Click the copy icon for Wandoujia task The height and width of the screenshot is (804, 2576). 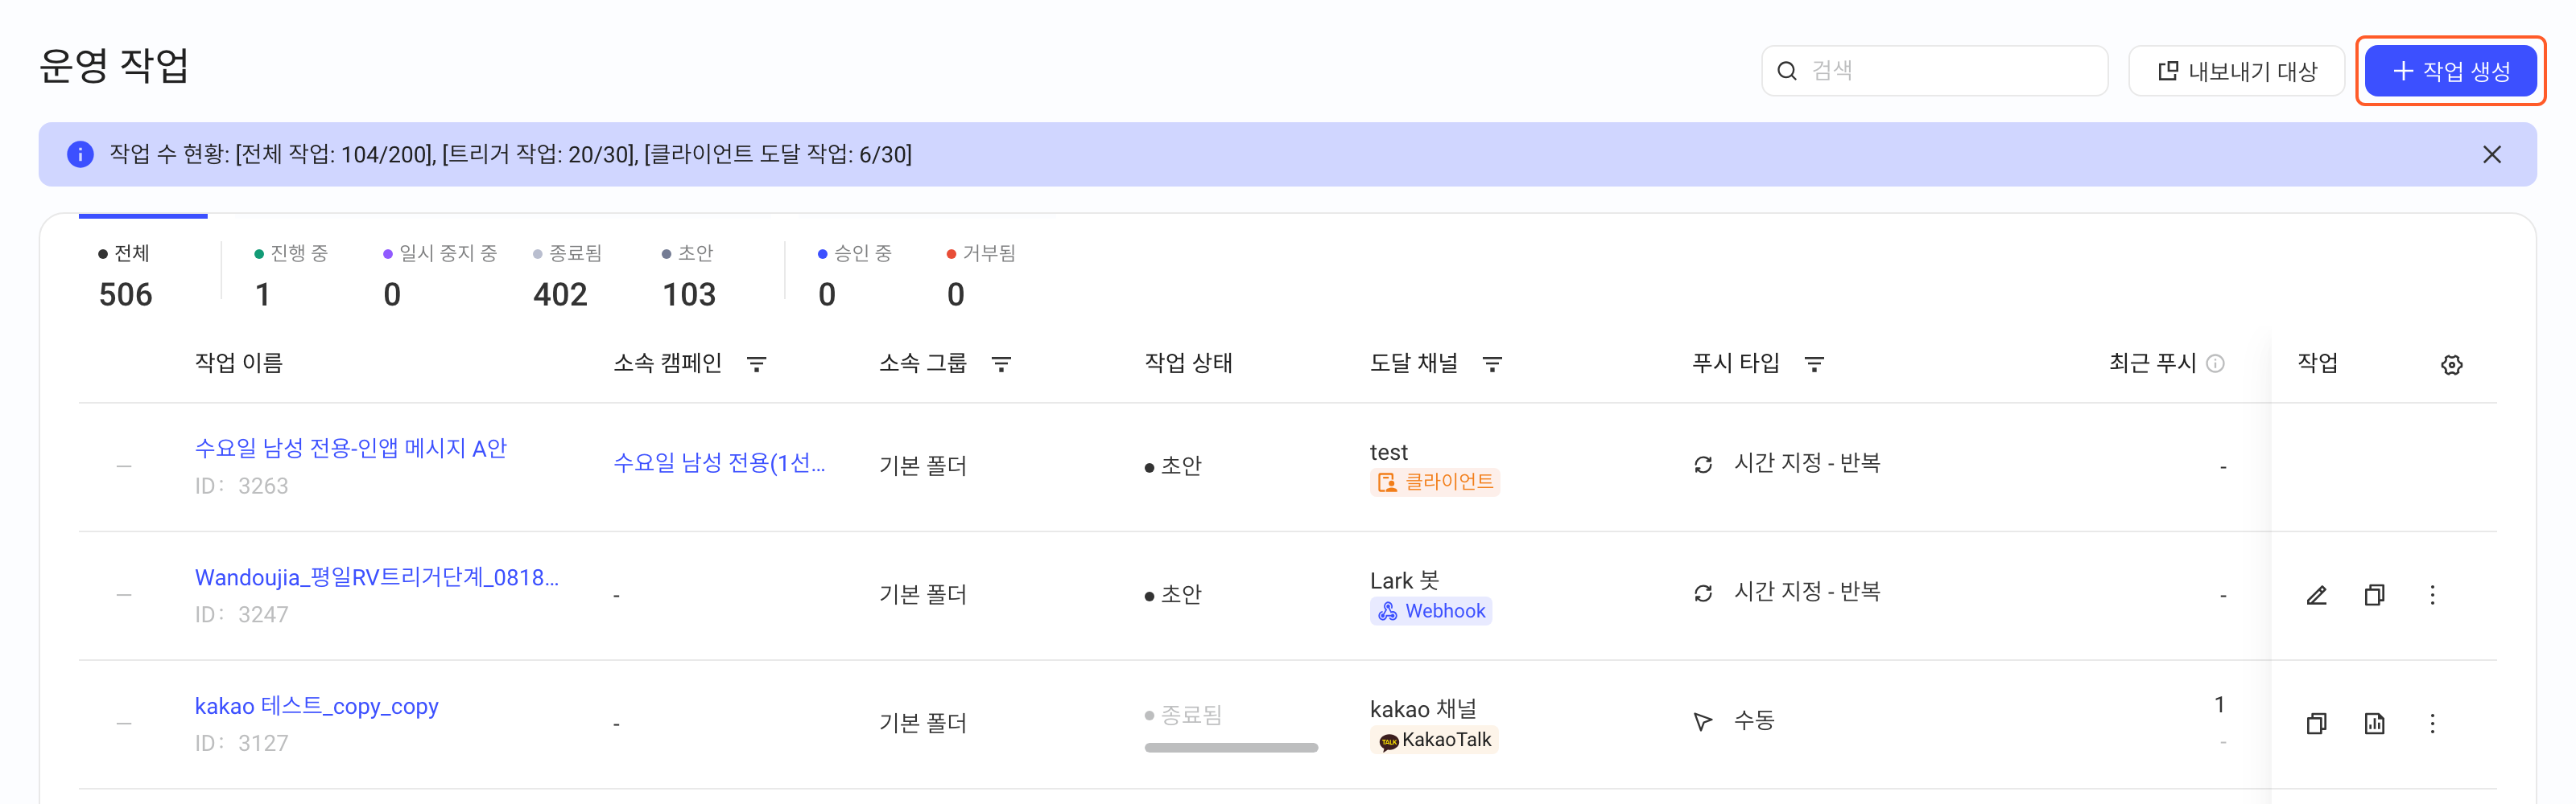tap(2374, 595)
